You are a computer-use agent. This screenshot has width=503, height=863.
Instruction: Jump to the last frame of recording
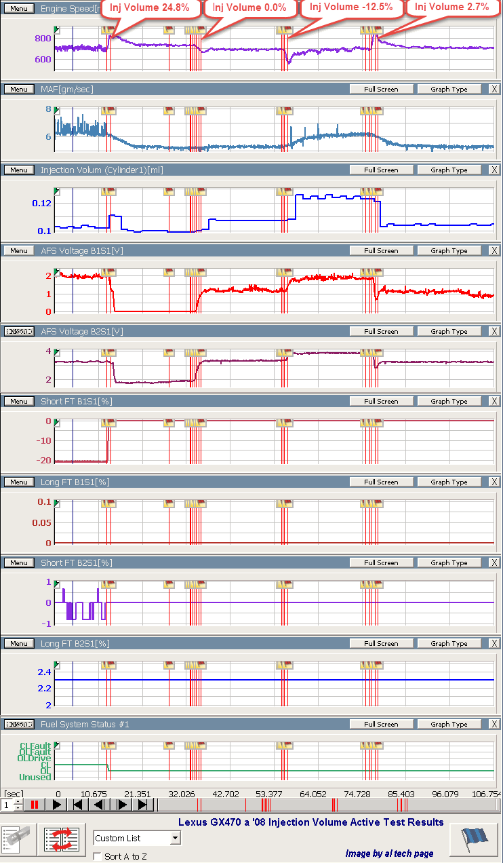143,805
